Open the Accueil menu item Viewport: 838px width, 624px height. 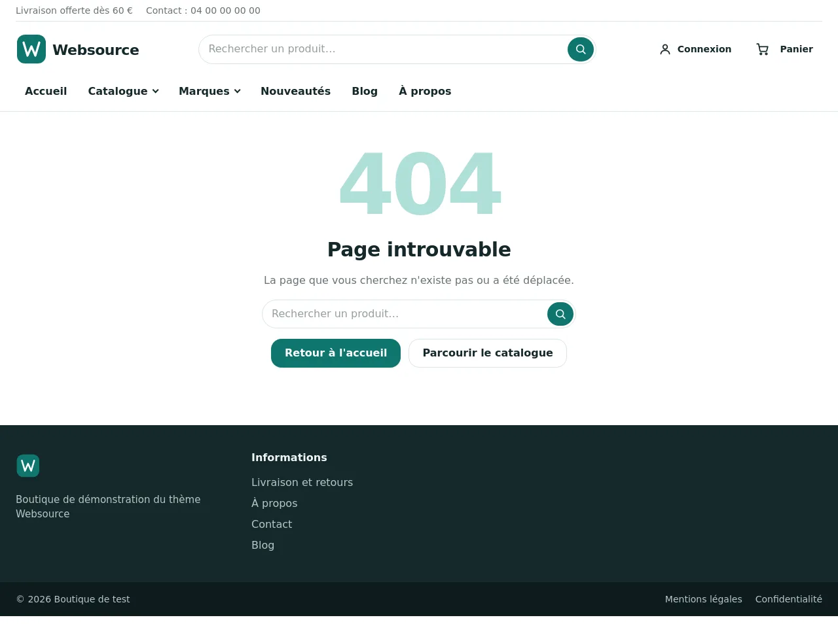coord(46,91)
